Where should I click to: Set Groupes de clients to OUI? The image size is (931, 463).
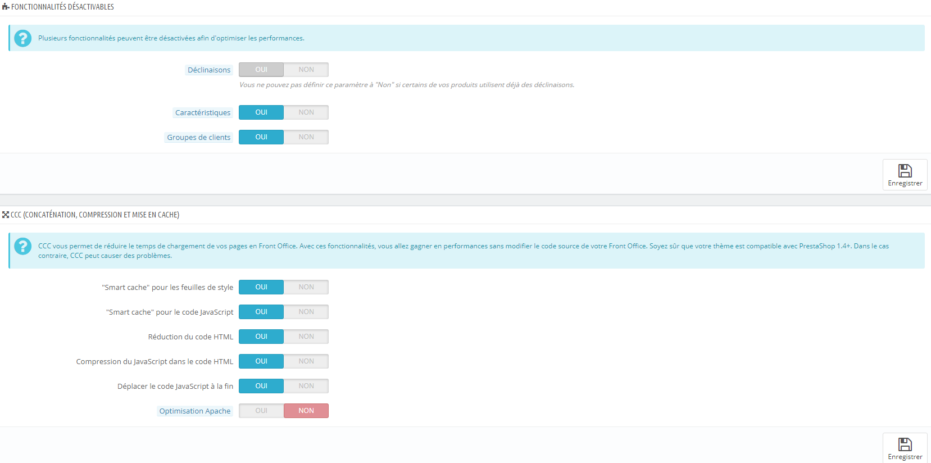point(261,137)
